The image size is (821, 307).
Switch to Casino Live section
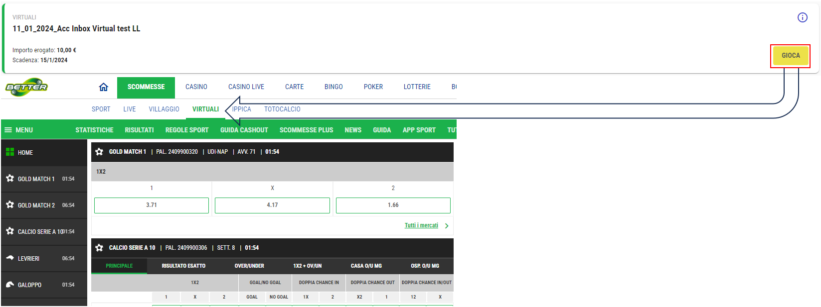click(x=246, y=87)
